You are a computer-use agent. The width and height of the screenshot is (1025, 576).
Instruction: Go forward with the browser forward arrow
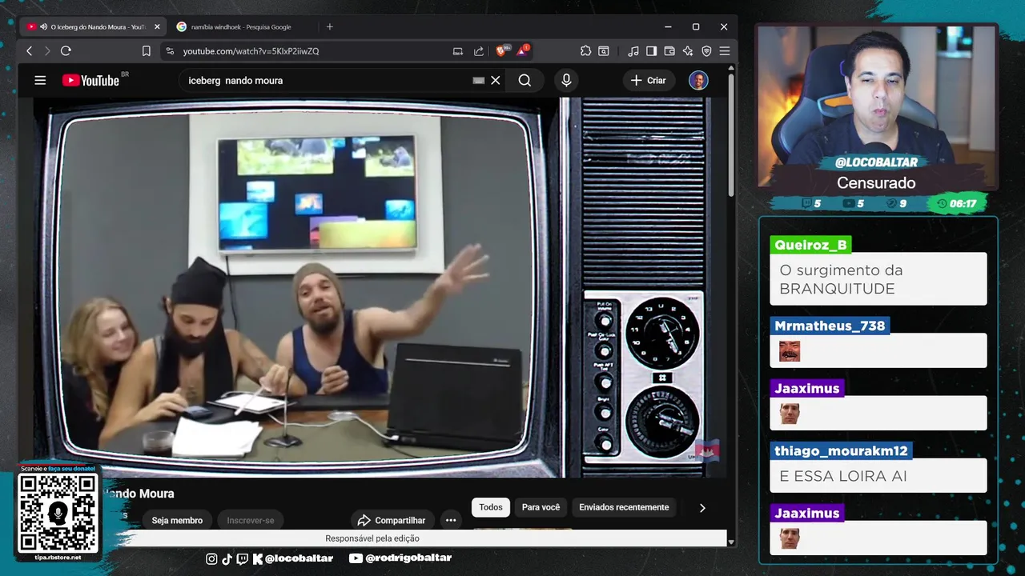point(46,50)
